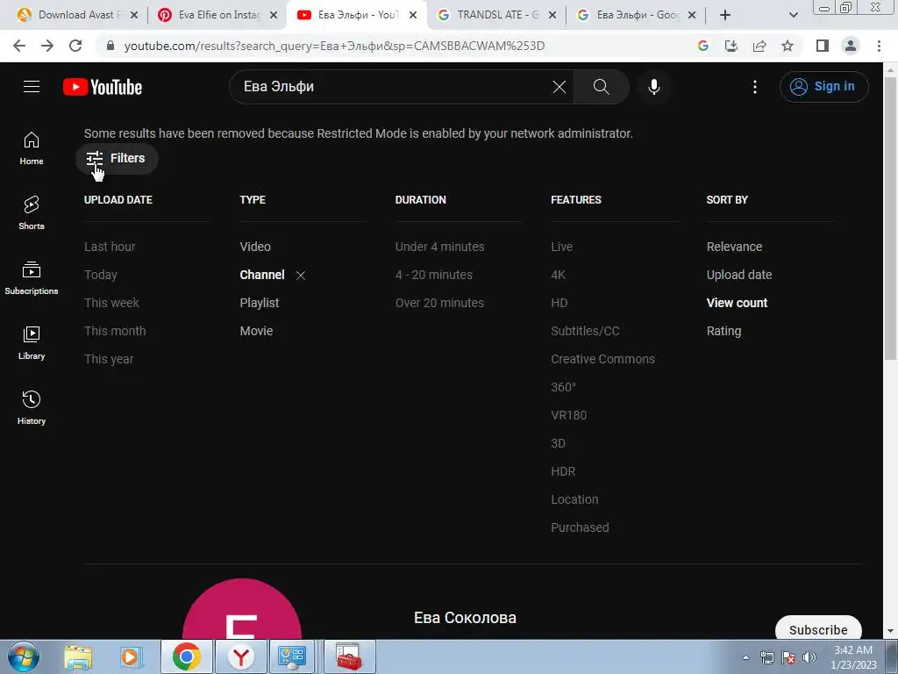898x674 pixels.
Task: Switch to Eva Elfie on Instagram Pinterest tab
Action: [217, 15]
